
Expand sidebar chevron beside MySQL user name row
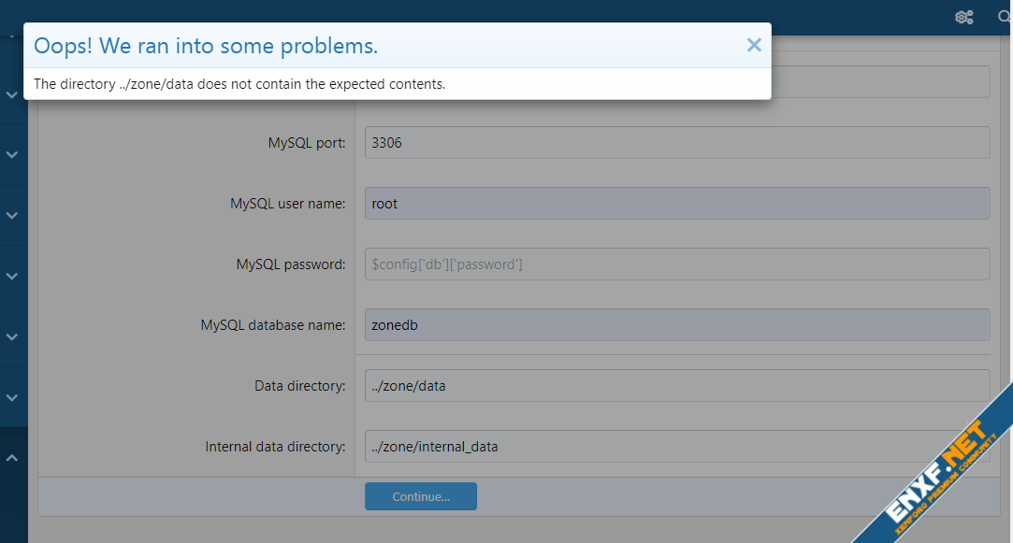[x=12, y=215]
